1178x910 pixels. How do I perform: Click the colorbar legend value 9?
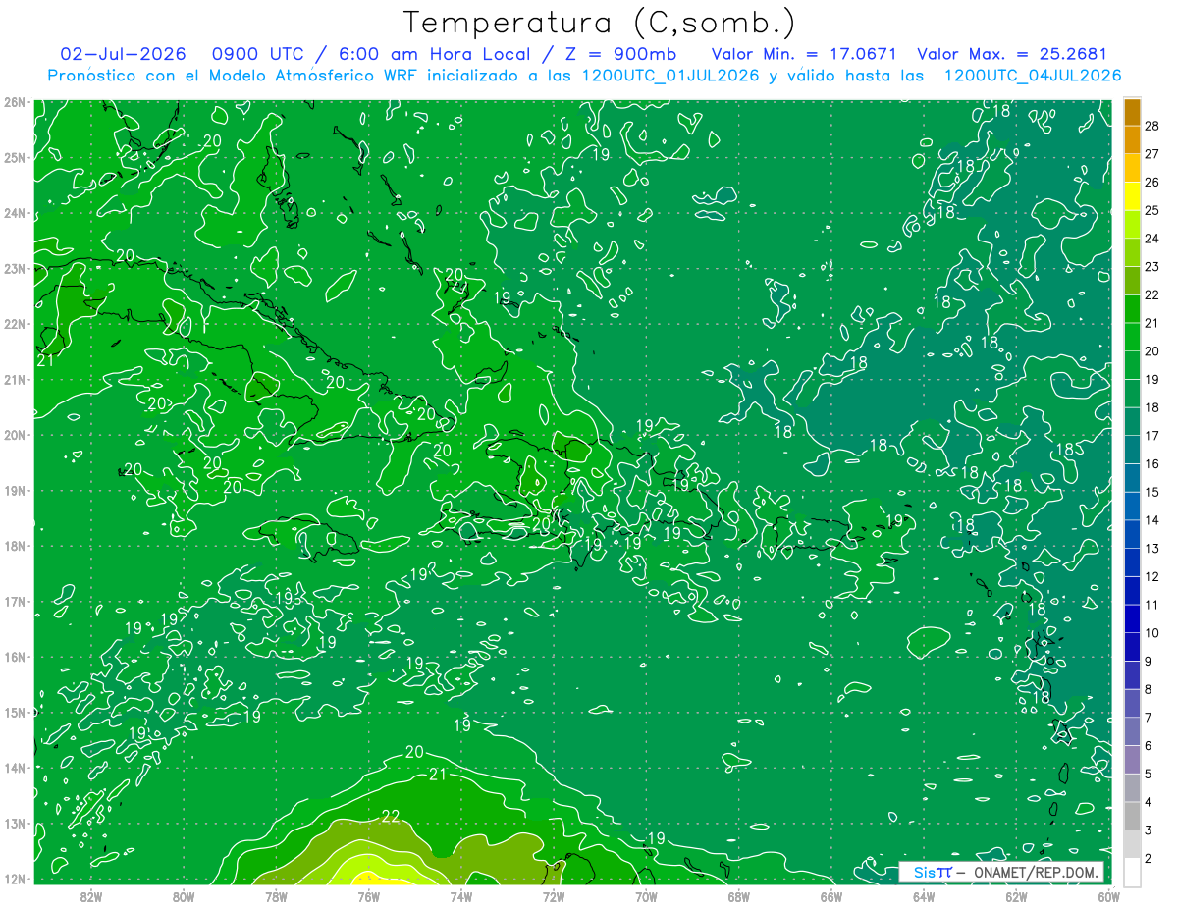pos(1150,661)
